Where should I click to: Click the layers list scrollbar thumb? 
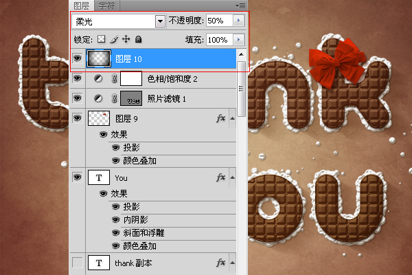tap(241, 89)
